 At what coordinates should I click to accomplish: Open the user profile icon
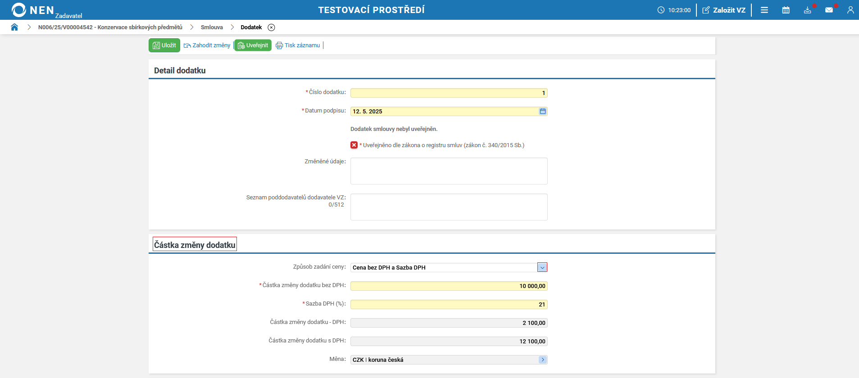850,10
